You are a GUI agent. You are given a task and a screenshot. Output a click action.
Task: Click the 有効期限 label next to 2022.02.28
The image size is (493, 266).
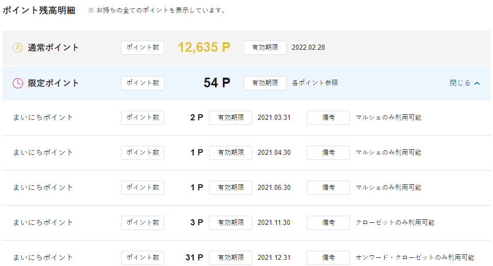click(x=265, y=48)
